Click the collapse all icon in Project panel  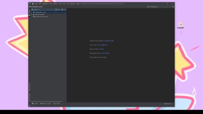click(59, 10)
